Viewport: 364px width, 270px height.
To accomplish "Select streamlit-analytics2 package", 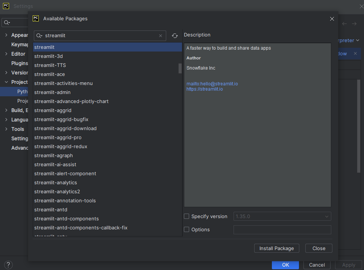I will (108, 191).
